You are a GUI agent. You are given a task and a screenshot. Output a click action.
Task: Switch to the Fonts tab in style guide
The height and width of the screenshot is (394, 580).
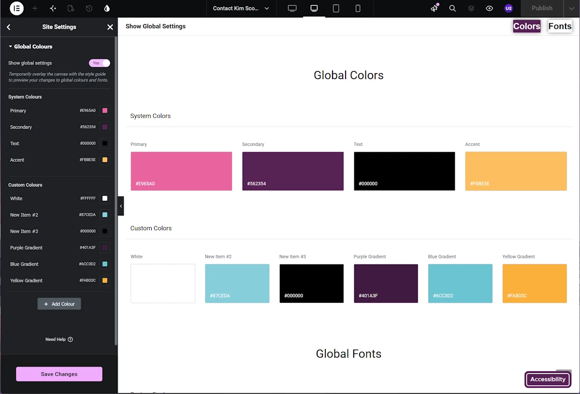560,26
